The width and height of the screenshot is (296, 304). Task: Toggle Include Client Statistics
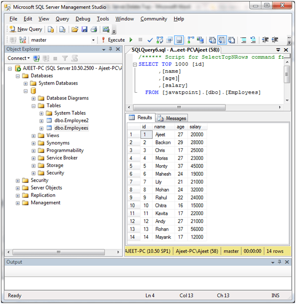pos(200,40)
